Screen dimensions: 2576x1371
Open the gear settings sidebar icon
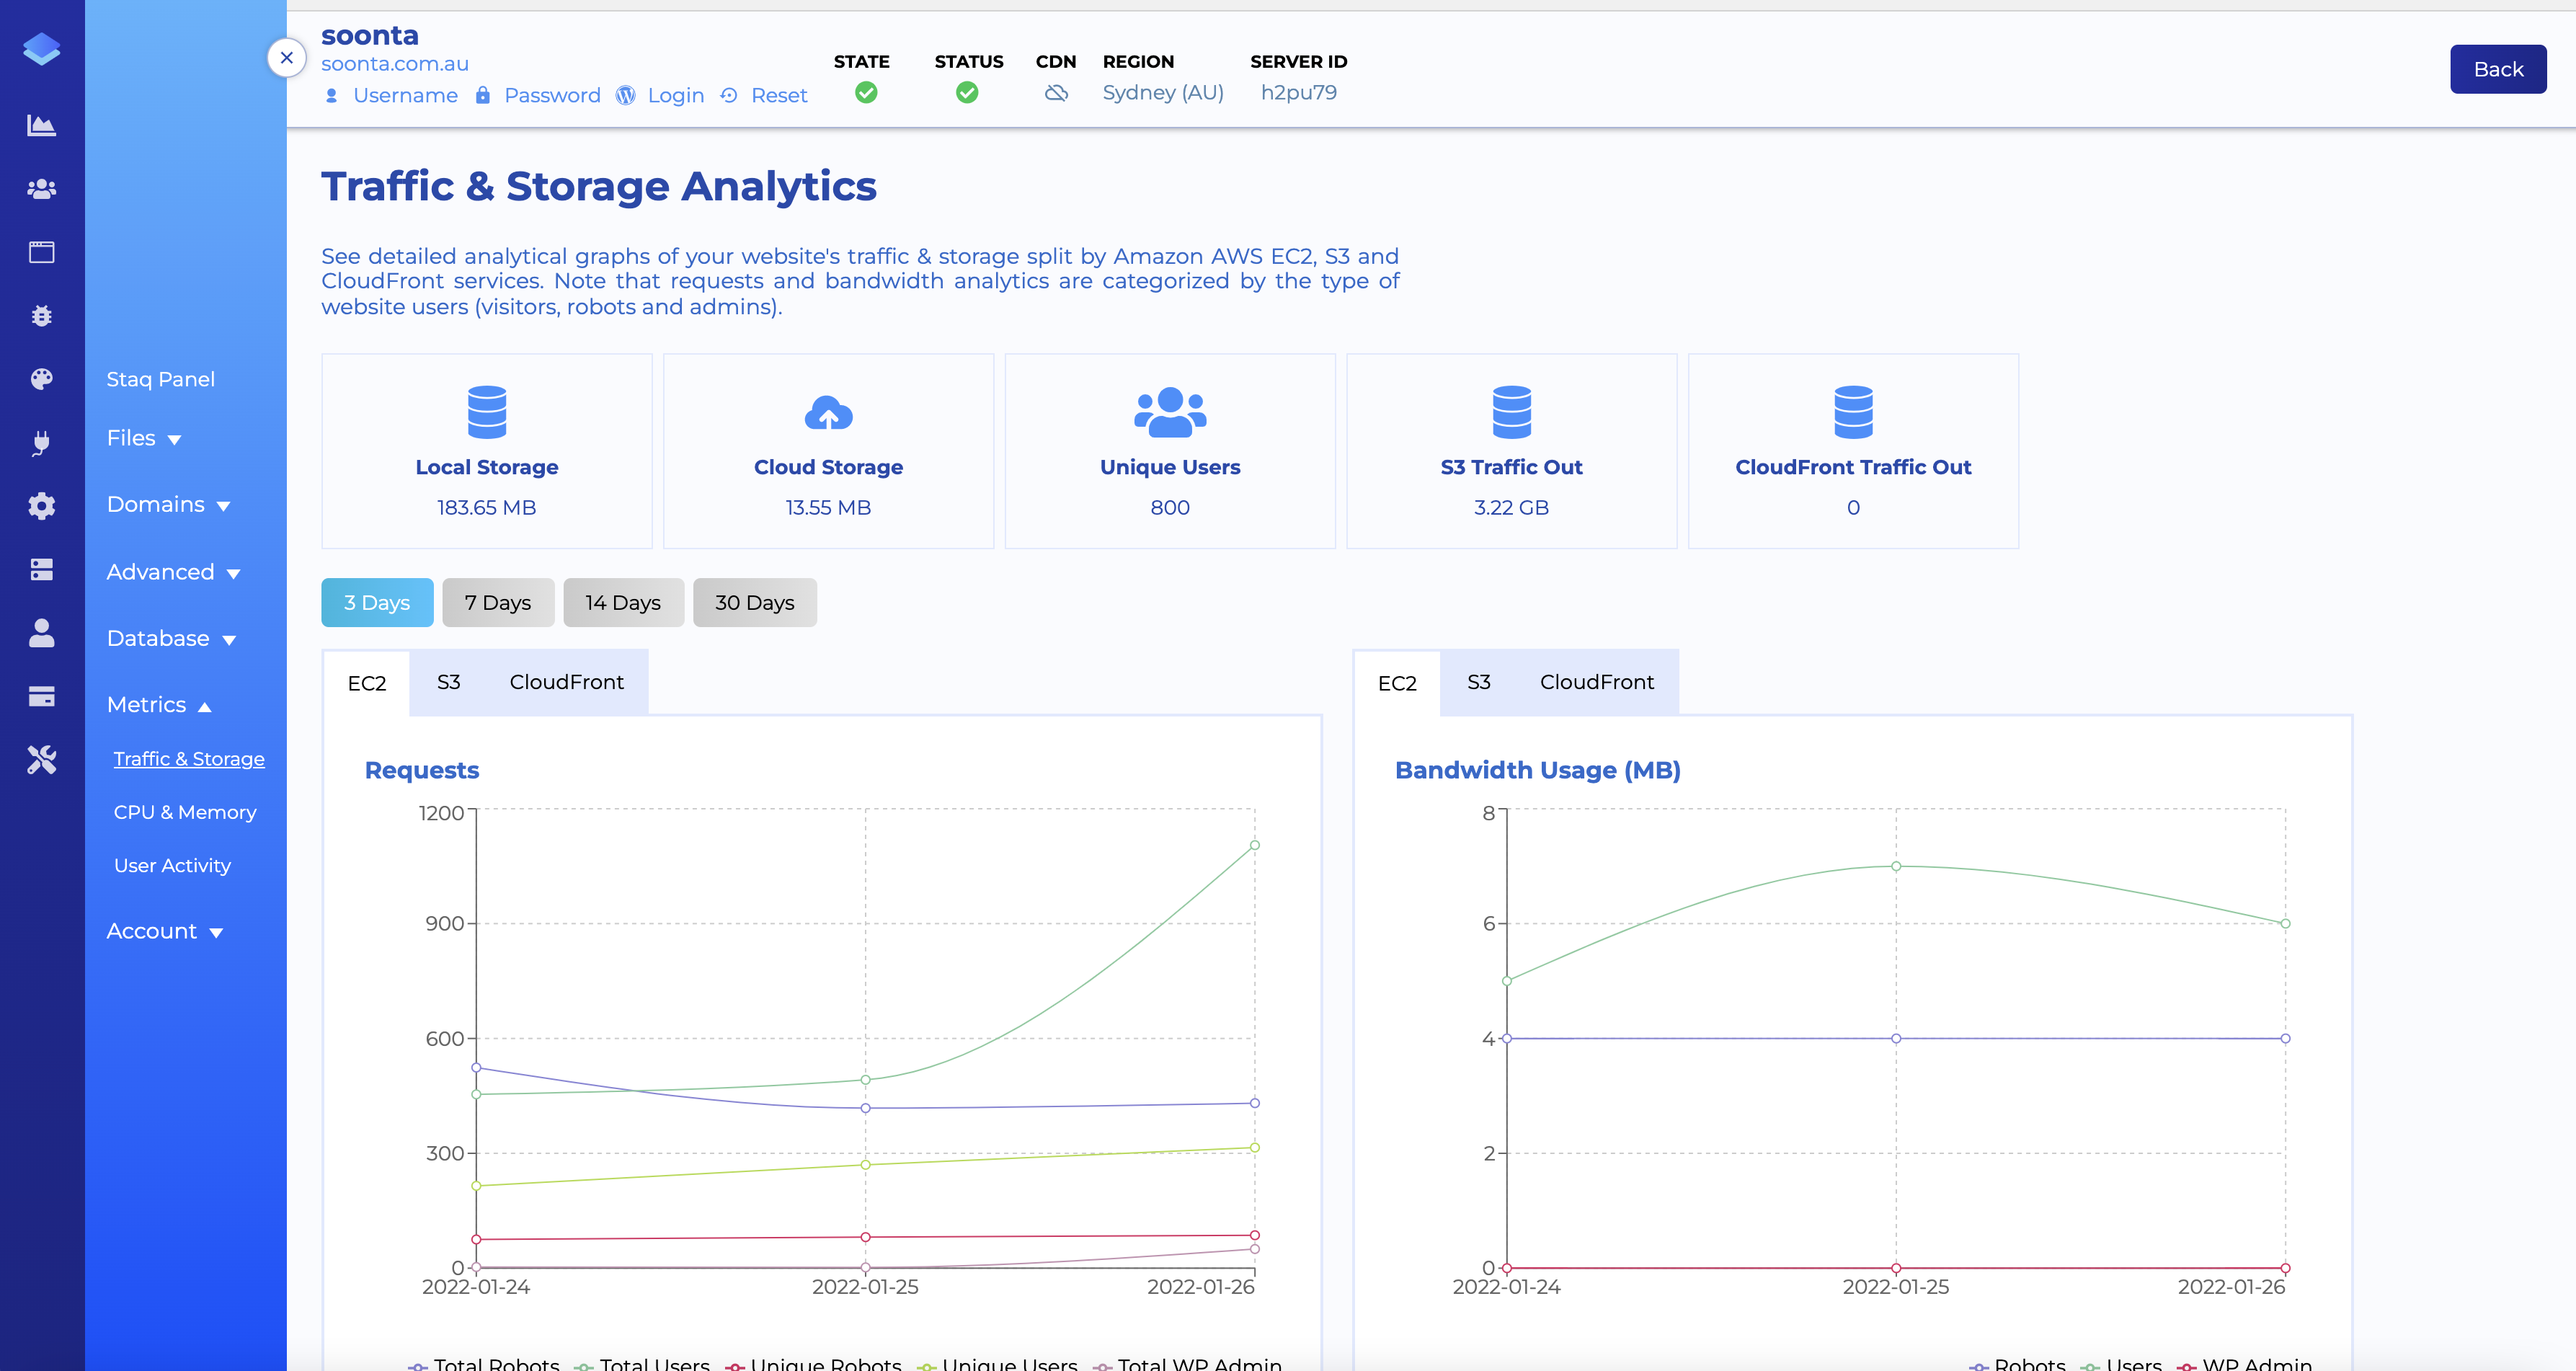[x=41, y=506]
